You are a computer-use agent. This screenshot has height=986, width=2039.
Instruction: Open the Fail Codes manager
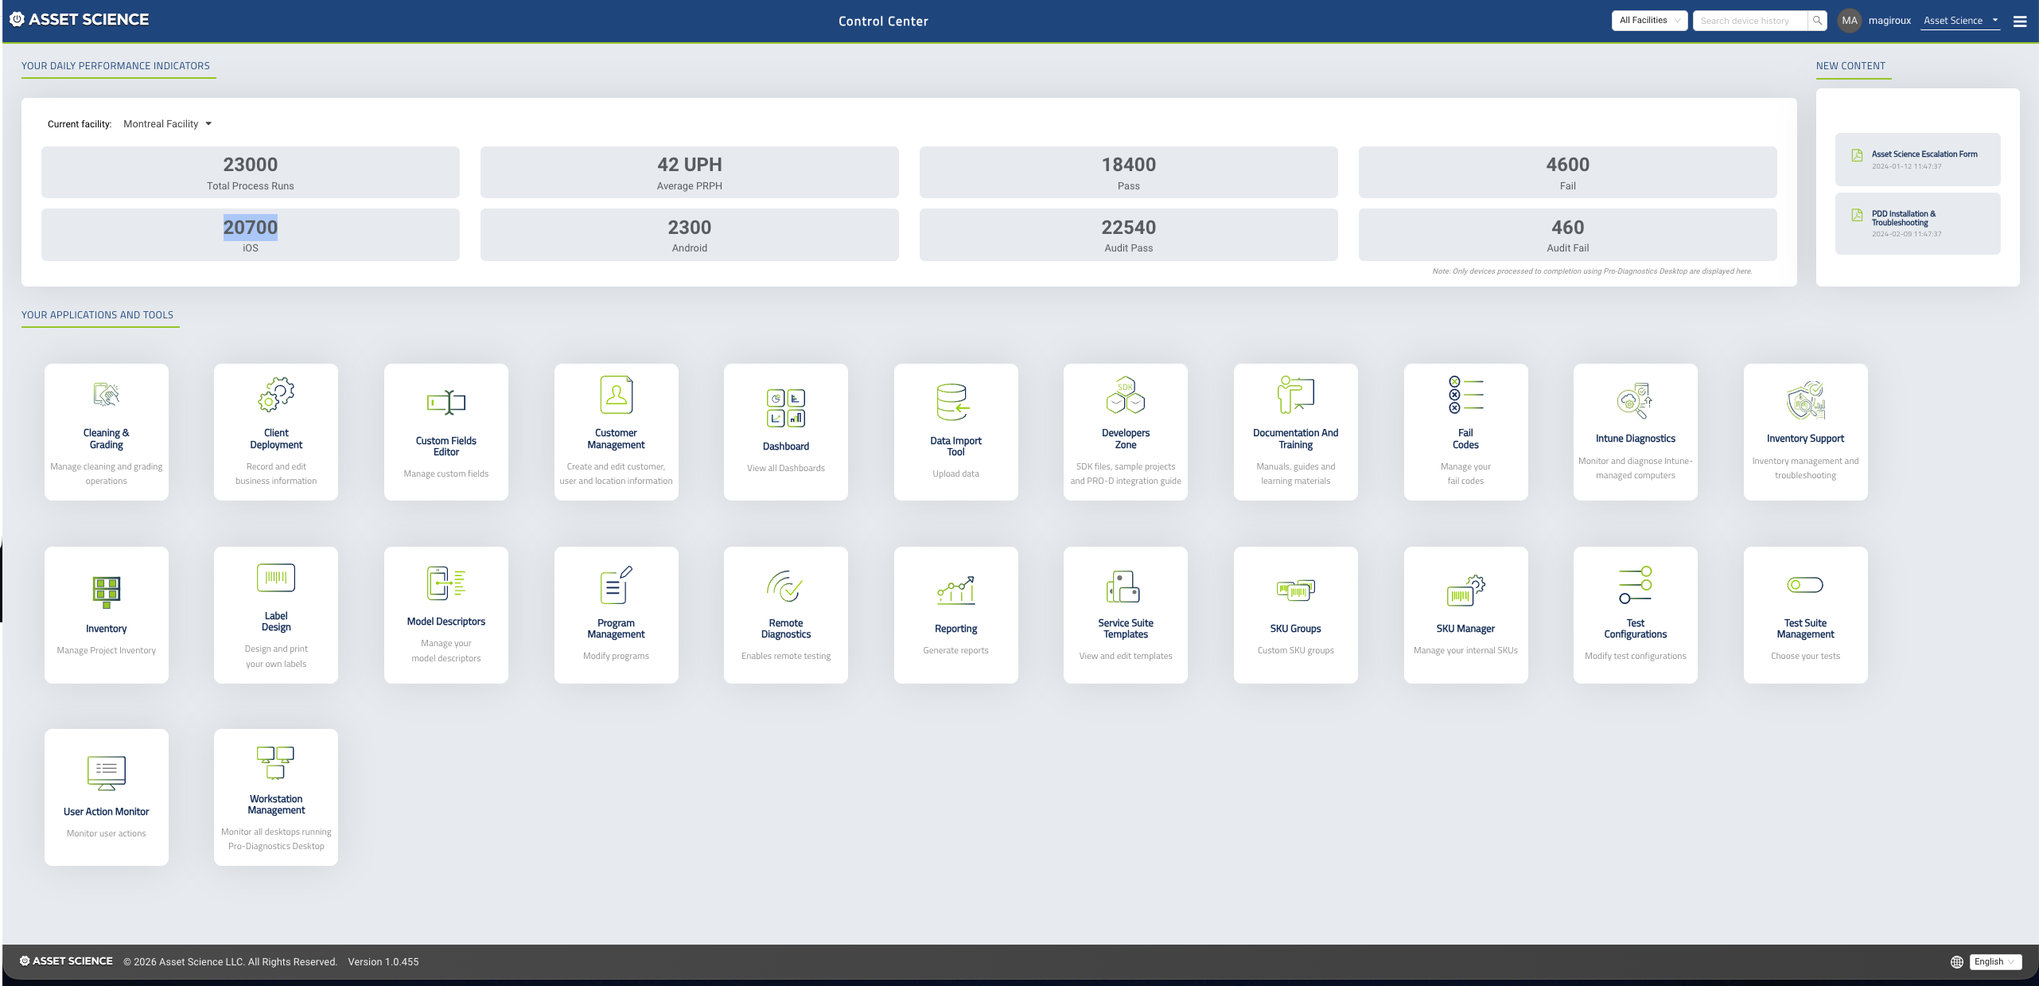[x=1465, y=431]
